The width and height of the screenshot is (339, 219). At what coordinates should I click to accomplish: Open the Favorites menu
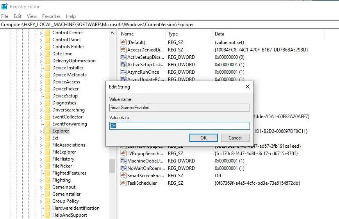click(51, 16)
